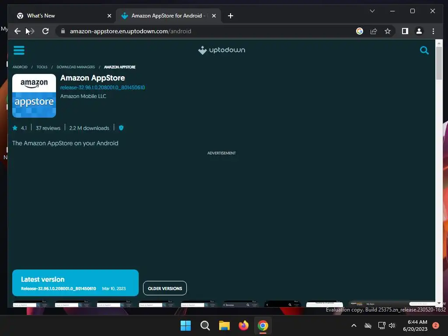
Task: Open the notification badge showing 2
Action: click(435, 325)
